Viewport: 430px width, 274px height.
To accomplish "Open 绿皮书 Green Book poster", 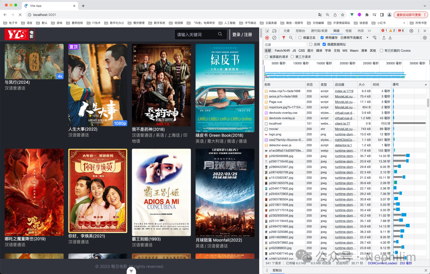I will click(225, 88).
